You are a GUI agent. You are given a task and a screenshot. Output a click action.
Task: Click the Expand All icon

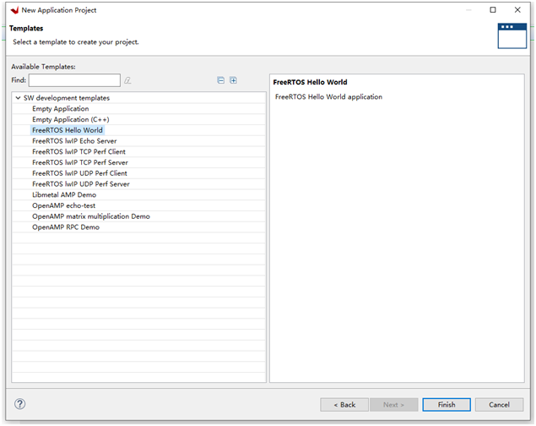tap(233, 80)
